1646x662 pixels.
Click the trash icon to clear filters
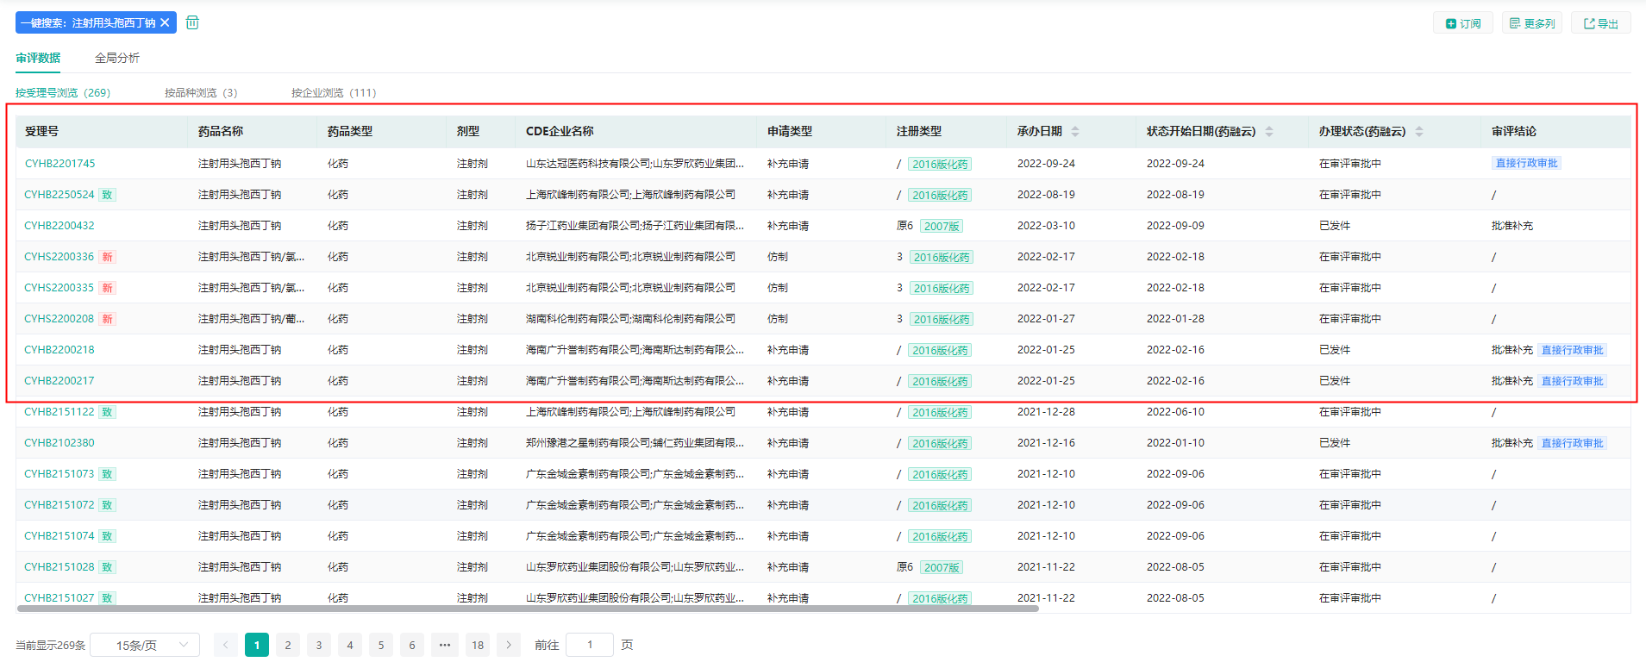click(192, 22)
